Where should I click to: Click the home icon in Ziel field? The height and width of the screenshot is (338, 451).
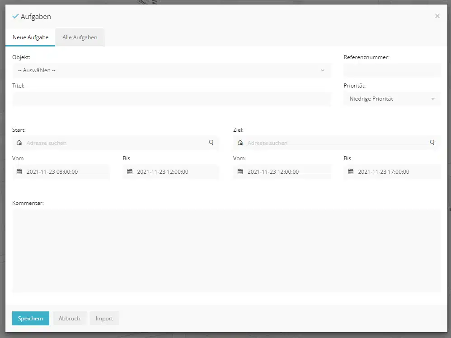click(x=240, y=143)
